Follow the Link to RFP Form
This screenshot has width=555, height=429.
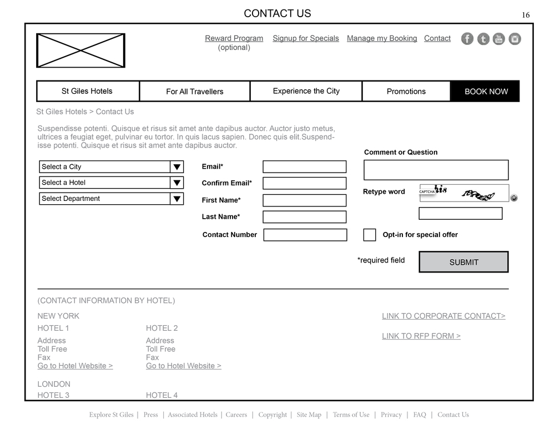click(421, 336)
